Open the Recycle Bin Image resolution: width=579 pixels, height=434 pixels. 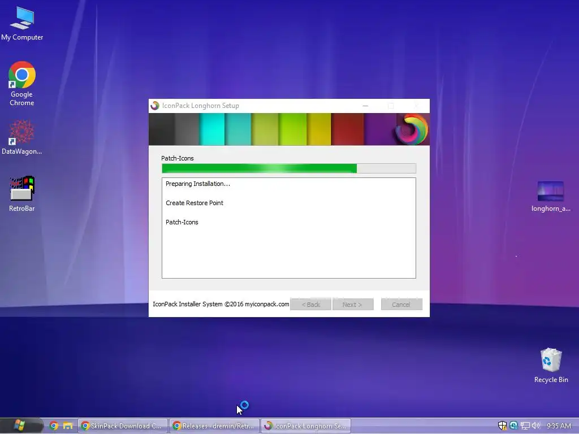(x=551, y=366)
